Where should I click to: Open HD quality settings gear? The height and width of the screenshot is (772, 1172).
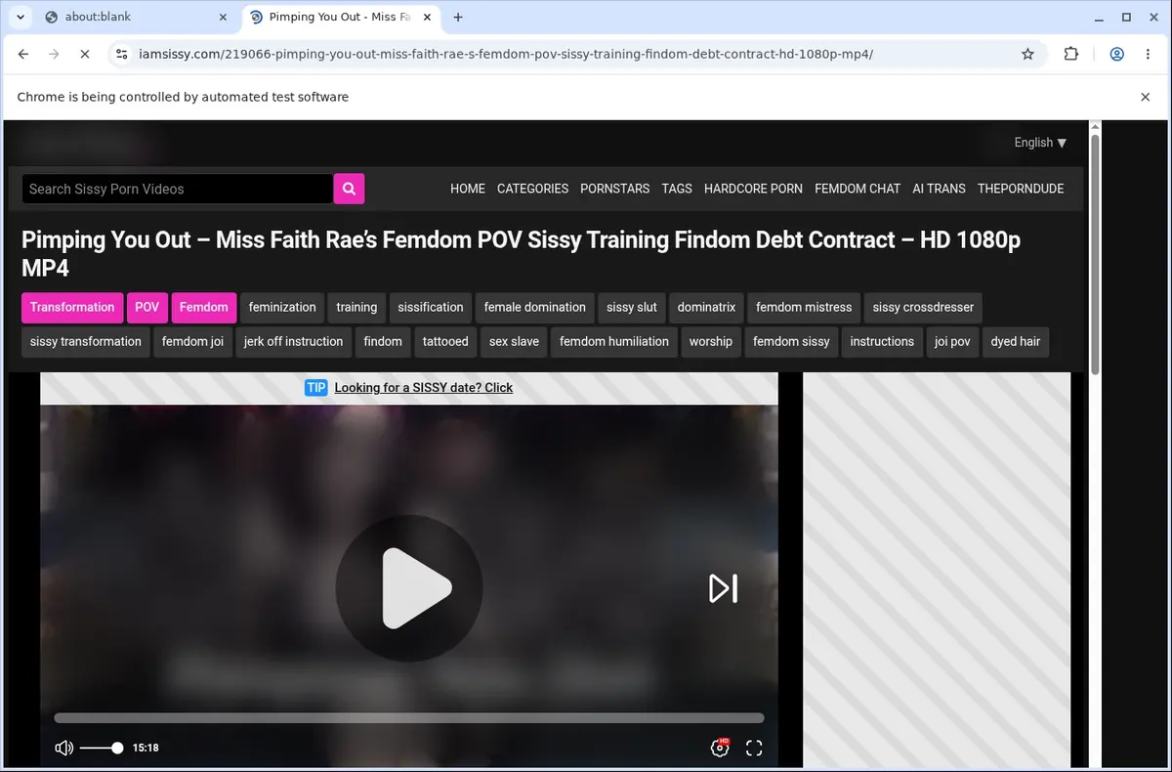(x=720, y=748)
